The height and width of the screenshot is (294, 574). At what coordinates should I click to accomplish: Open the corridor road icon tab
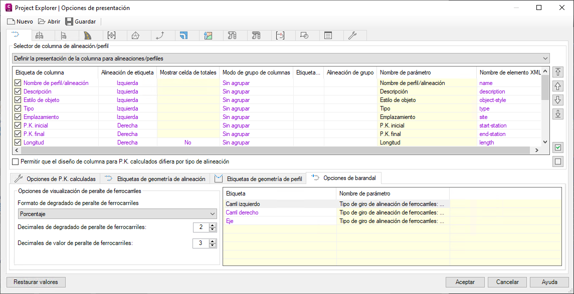click(88, 35)
